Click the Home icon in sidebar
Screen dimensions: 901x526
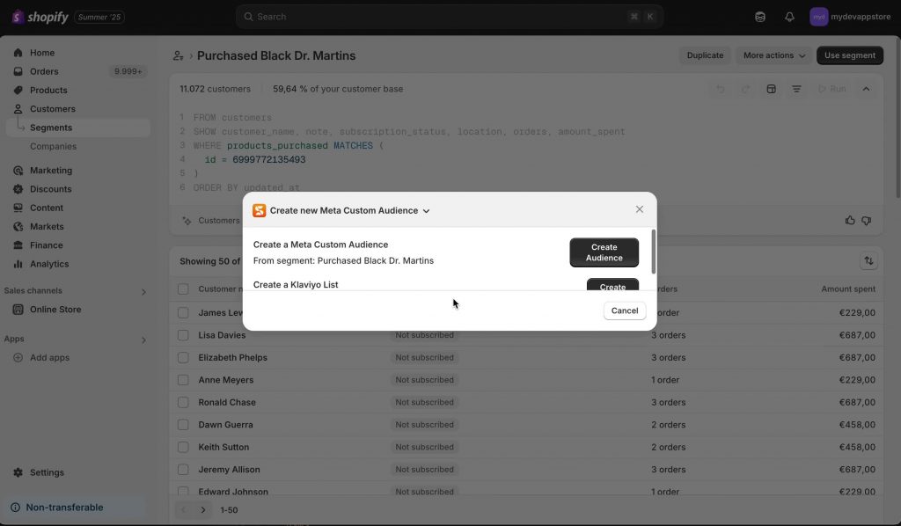[18, 53]
